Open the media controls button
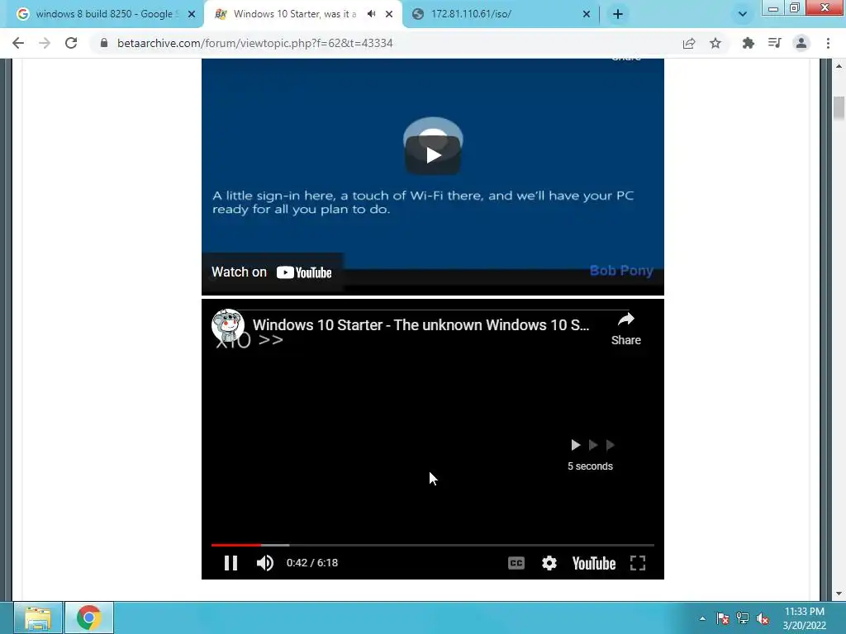 (x=774, y=43)
